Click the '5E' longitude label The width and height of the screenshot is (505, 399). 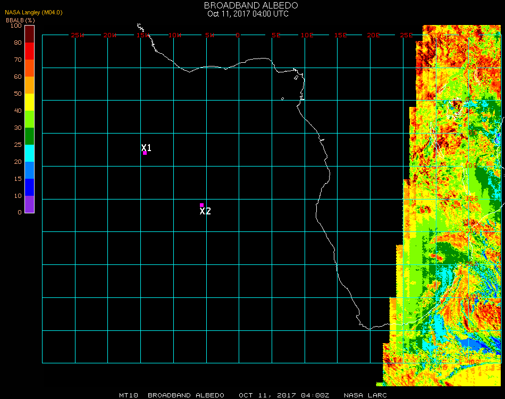pyautogui.click(x=276, y=35)
